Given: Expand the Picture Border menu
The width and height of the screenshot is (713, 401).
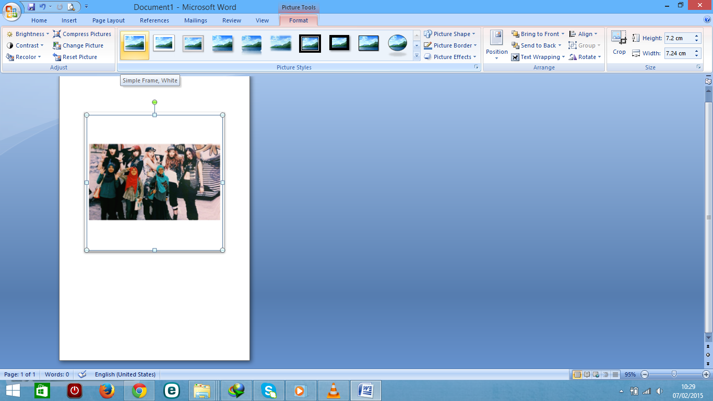Looking at the screenshot, I should 450,45.
